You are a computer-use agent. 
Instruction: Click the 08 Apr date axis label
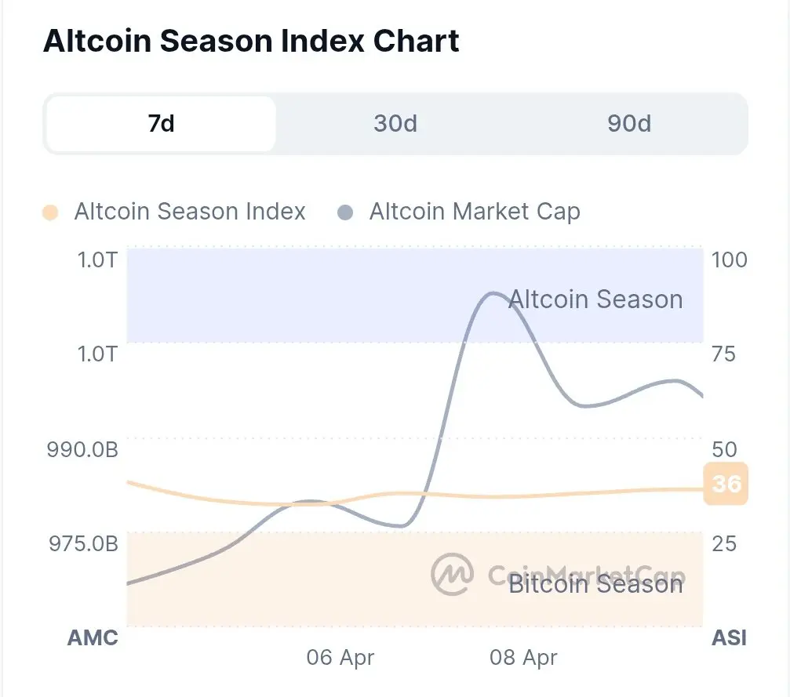[523, 658]
